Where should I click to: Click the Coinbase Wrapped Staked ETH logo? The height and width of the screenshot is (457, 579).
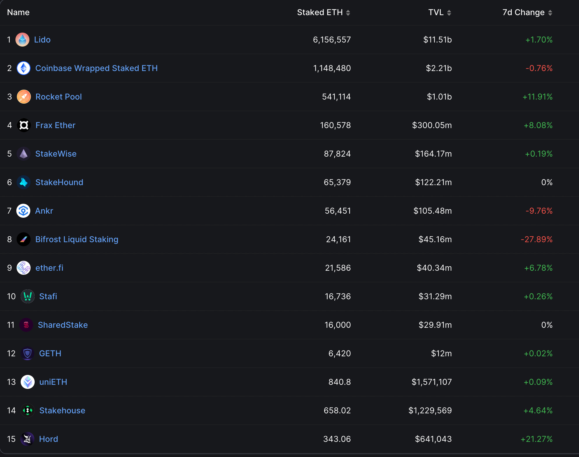tap(24, 68)
